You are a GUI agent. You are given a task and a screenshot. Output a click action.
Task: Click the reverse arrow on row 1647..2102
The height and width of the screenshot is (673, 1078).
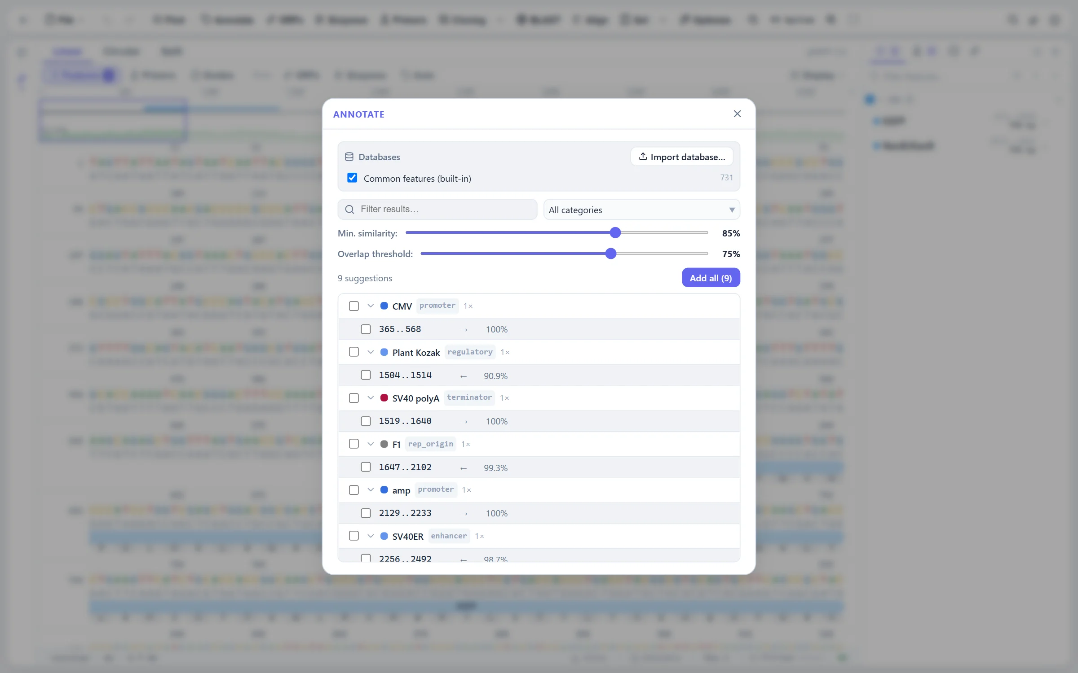click(464, 468)
